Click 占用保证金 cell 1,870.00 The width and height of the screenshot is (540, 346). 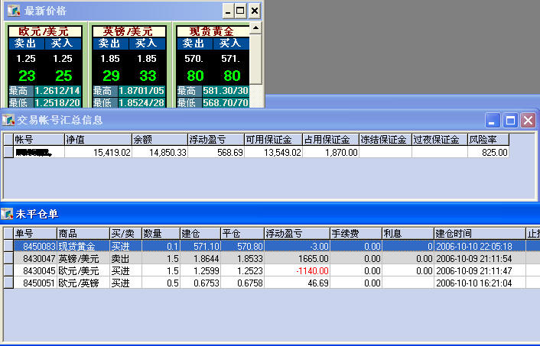click(x=330, y=152)
